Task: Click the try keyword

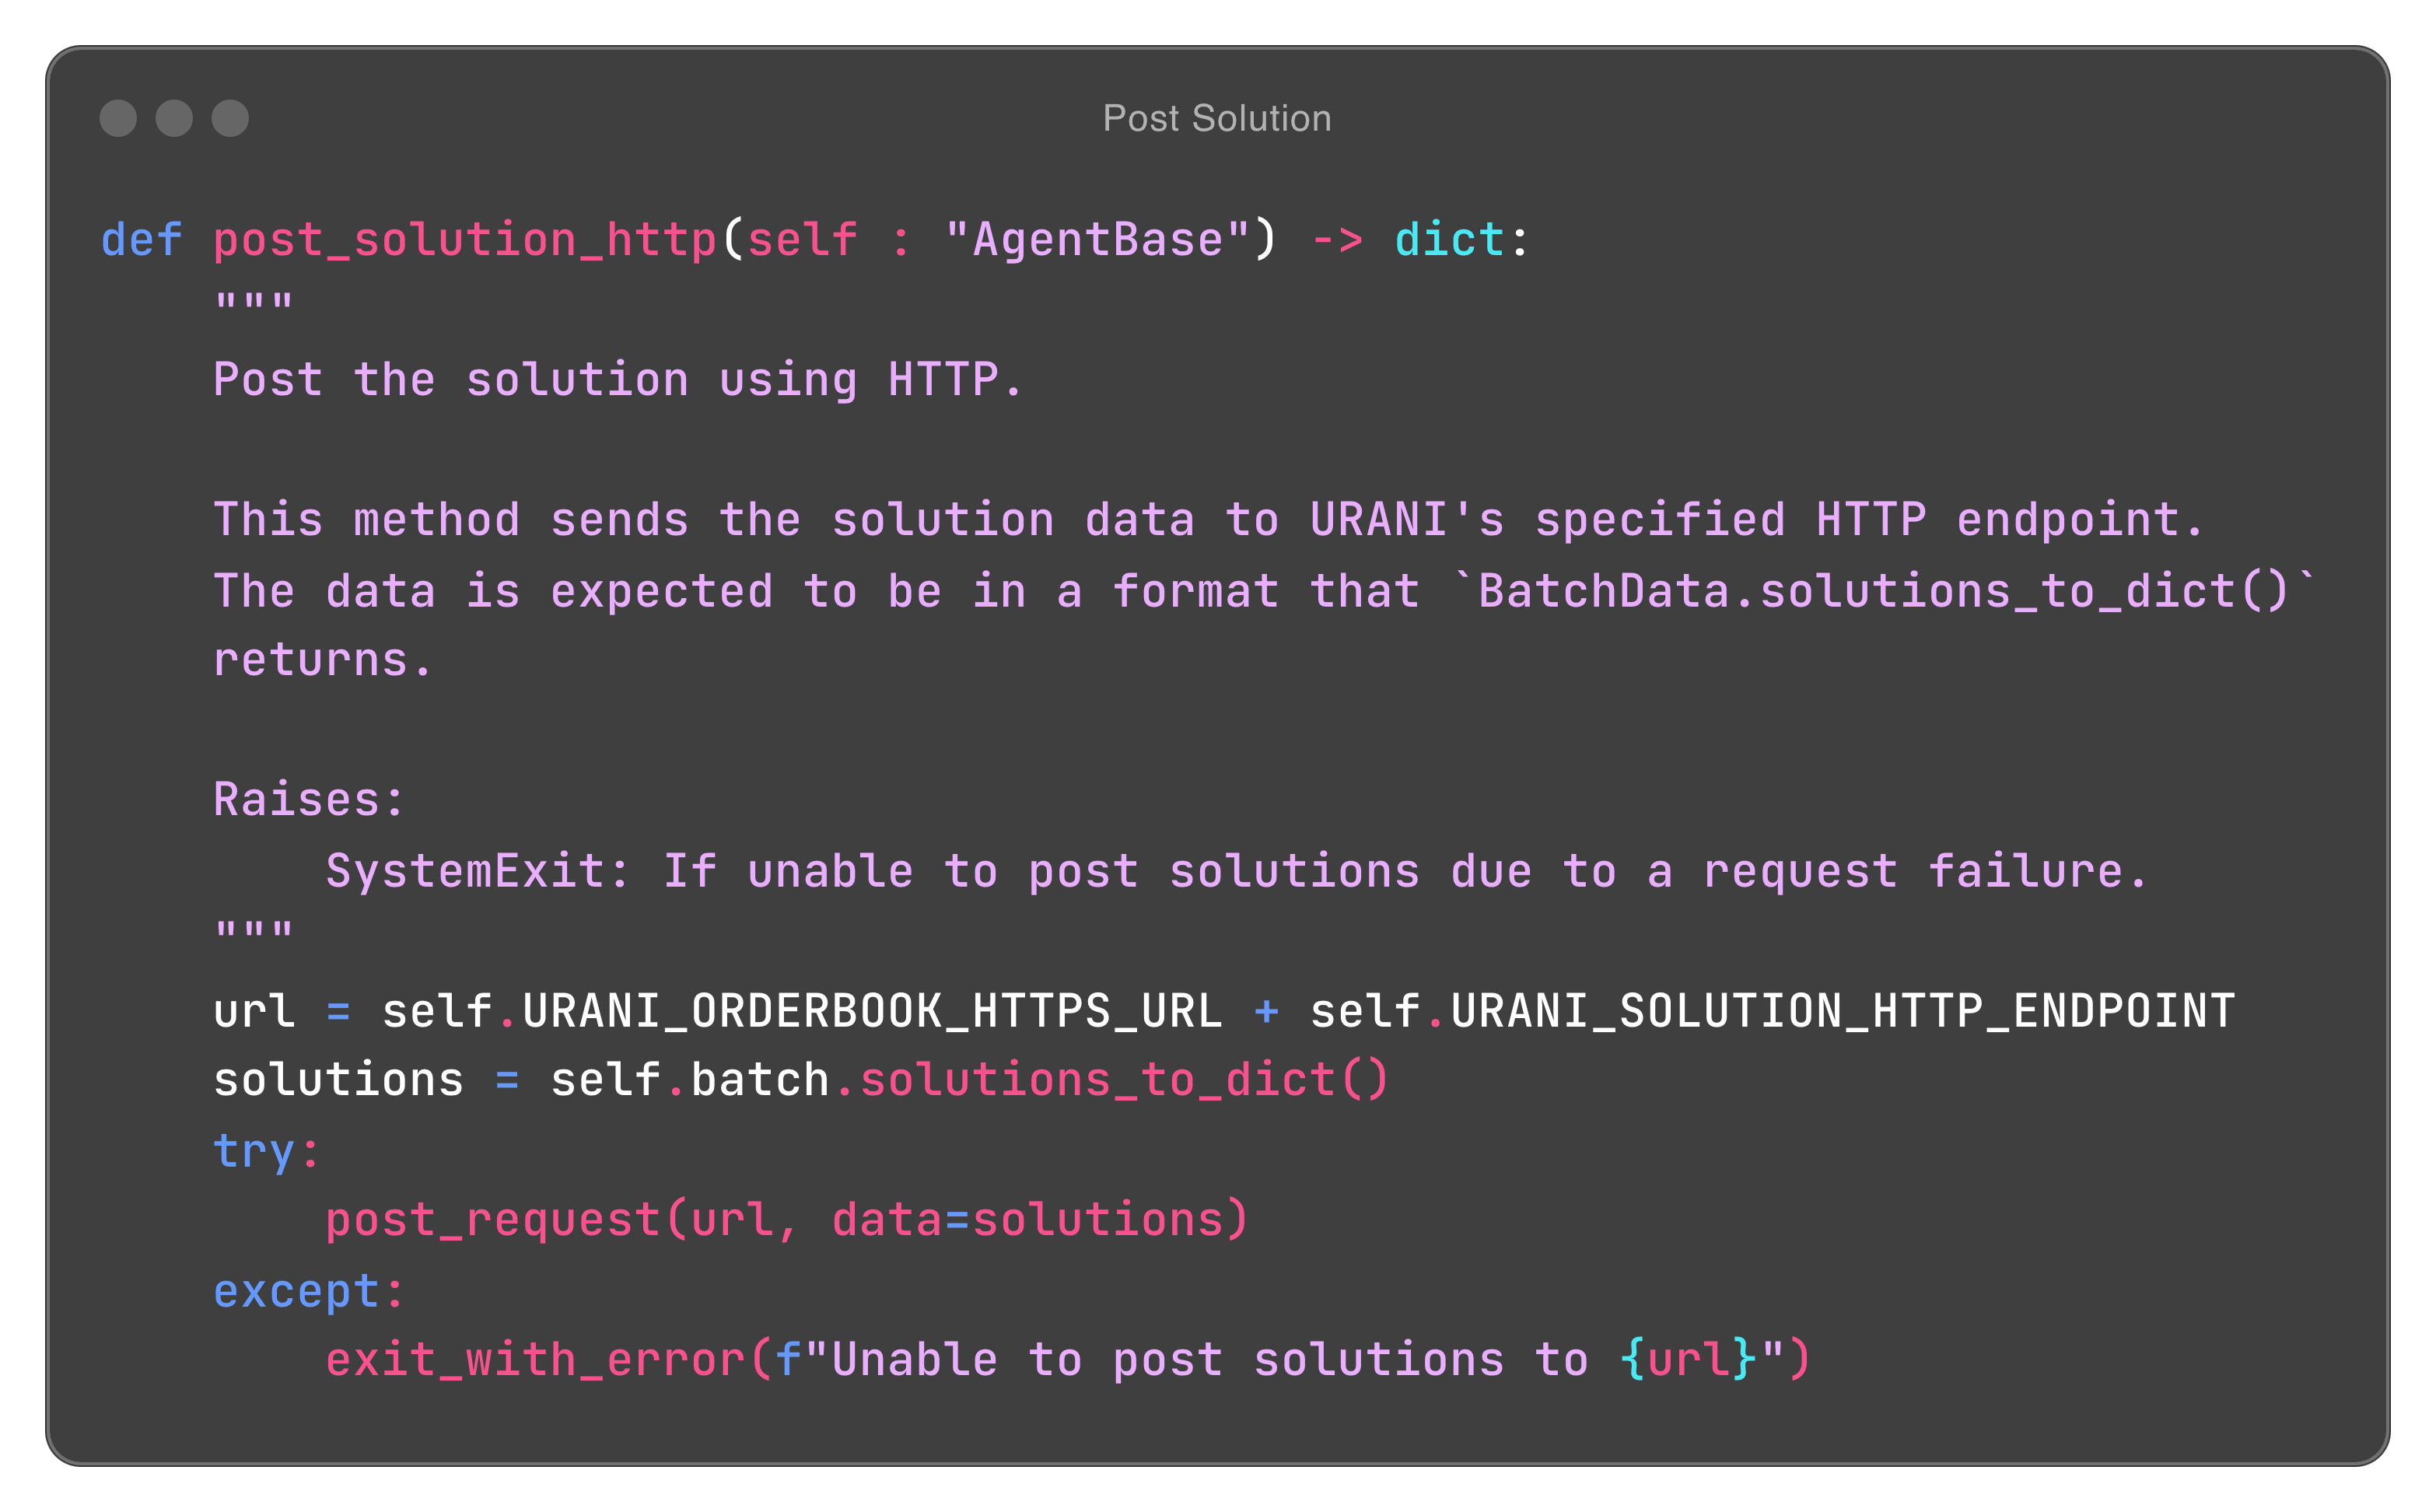Action: click(x=254, y=1151)
